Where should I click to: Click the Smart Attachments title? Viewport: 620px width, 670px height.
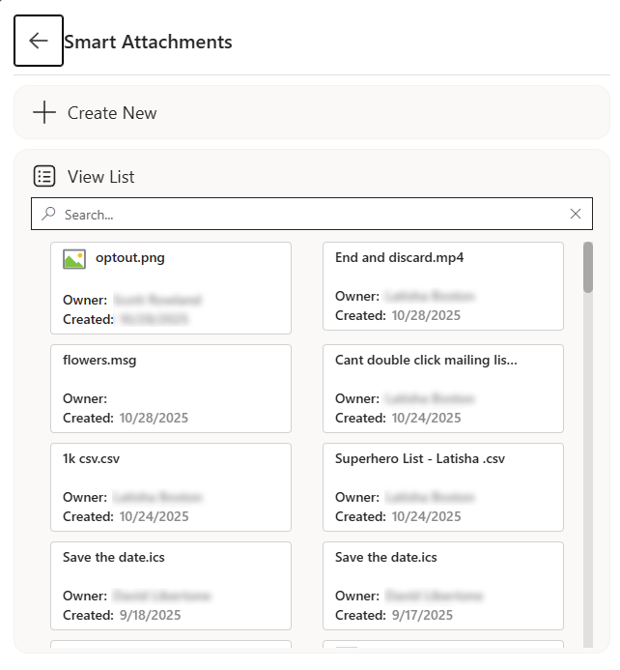pyautogui.click(x=148, y=42)
